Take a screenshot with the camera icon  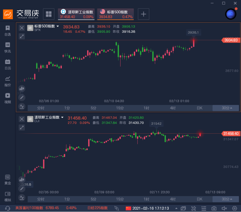pyautogui.click(x=214, y=208)
